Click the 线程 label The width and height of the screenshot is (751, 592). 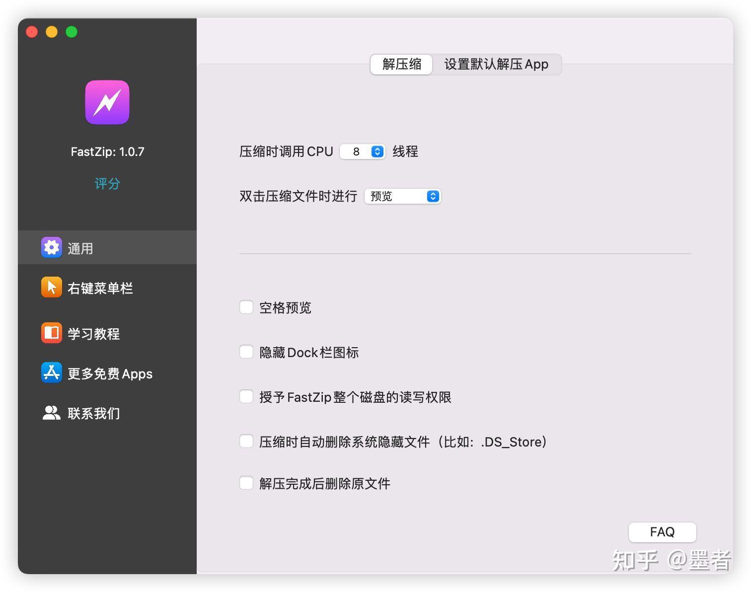click(405, 151)
